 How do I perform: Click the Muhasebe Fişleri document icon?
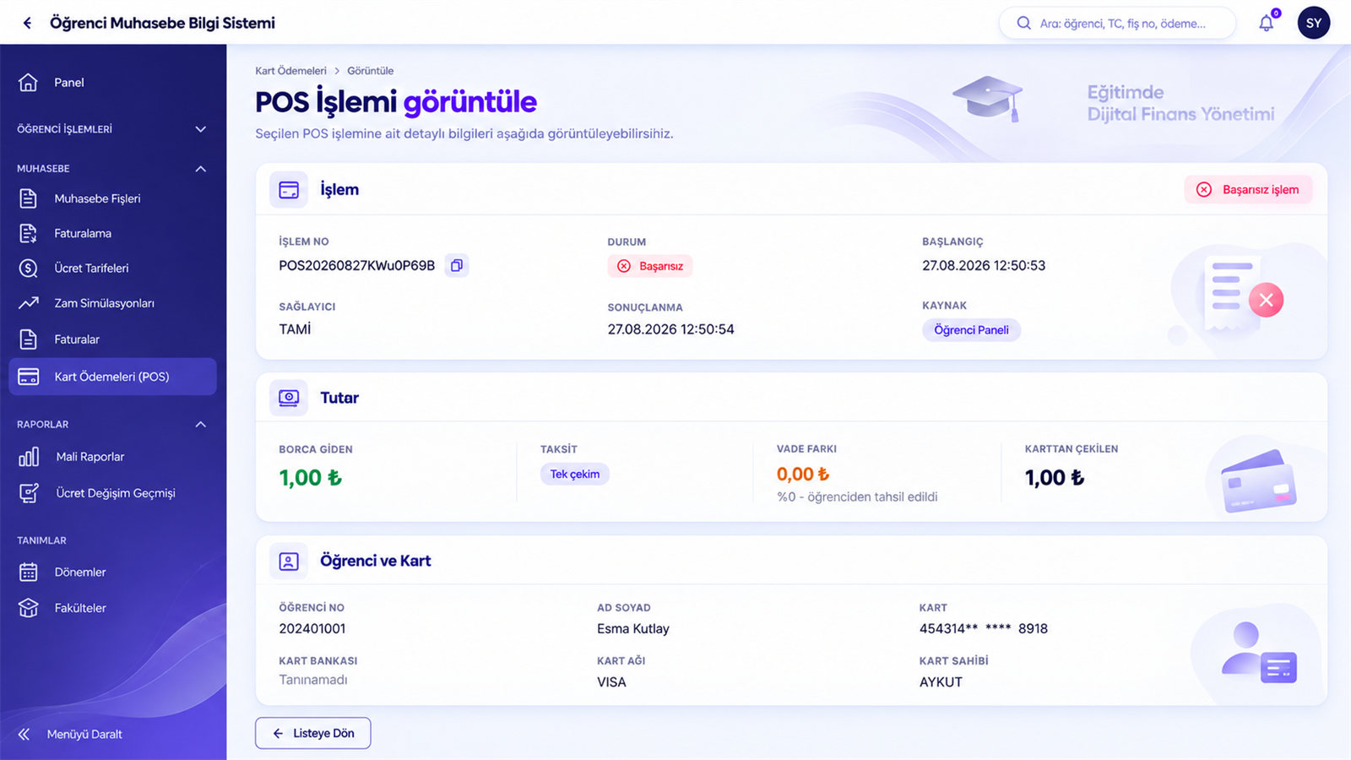click(28, 198)
